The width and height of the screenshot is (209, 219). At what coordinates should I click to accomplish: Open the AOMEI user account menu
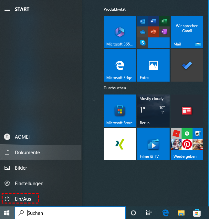22,137
